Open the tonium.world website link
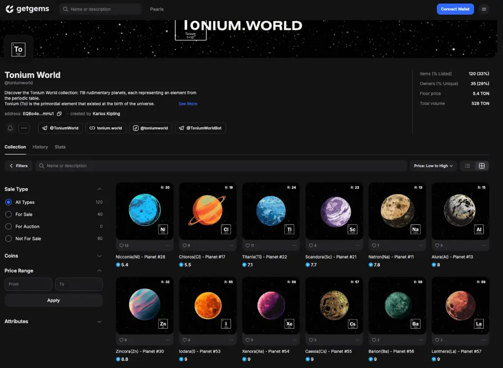This screenshot has width=503, height=368. (x=106, y=128)
